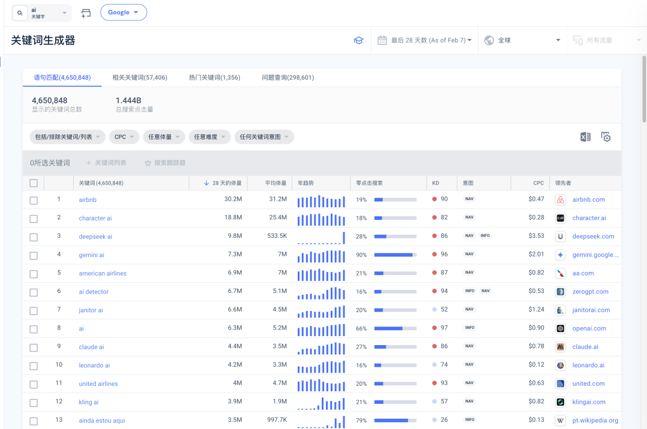Viewport: 647px width, 429px height.
Task: Open the 全球 region dropdown
Action: tap(522, 41)
